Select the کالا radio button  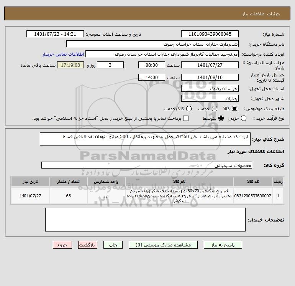[x=234, y=109]
